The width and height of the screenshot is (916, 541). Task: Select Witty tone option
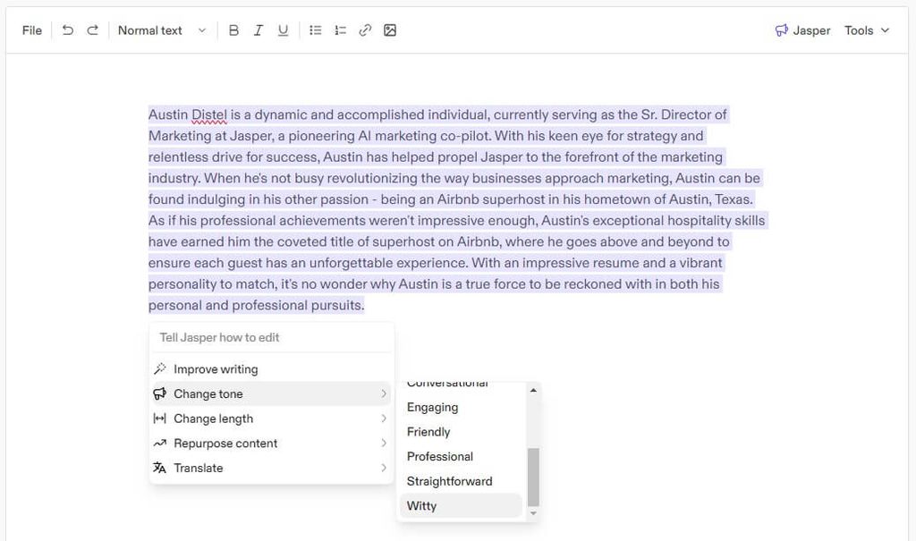(x=422, y=506)
